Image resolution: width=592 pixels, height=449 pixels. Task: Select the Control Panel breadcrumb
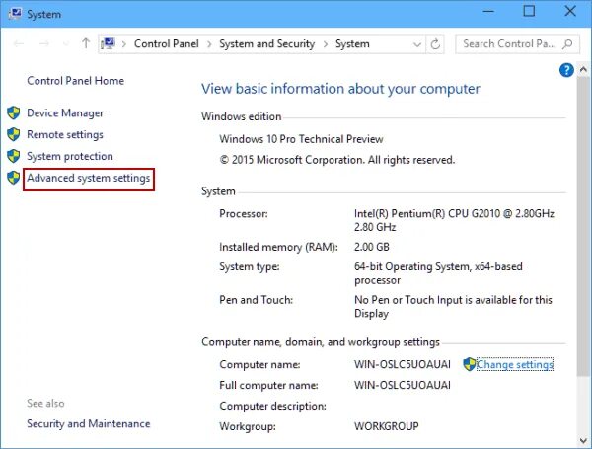167,43
